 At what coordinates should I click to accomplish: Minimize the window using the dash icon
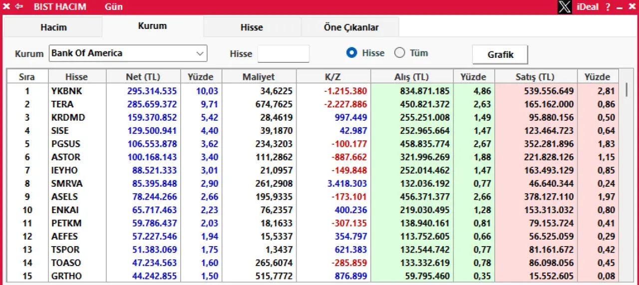pos(620,7)
